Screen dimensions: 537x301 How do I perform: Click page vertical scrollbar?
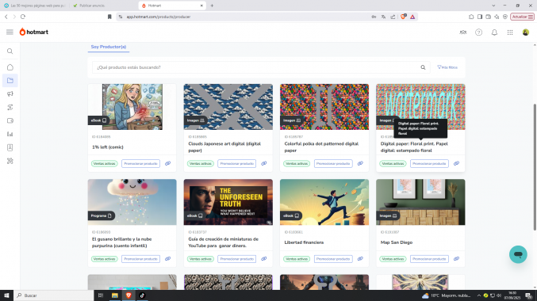click(535, 167)
